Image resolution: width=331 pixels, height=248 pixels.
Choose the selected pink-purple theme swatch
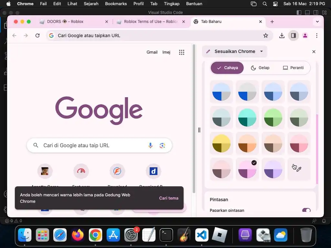coord(247,169)
